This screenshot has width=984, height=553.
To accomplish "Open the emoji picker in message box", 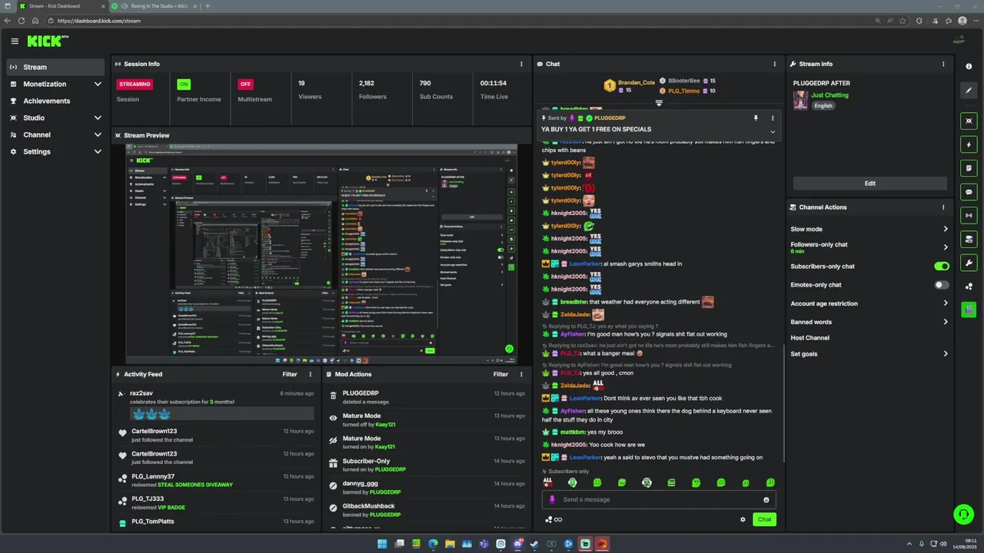I will [766, 500].
